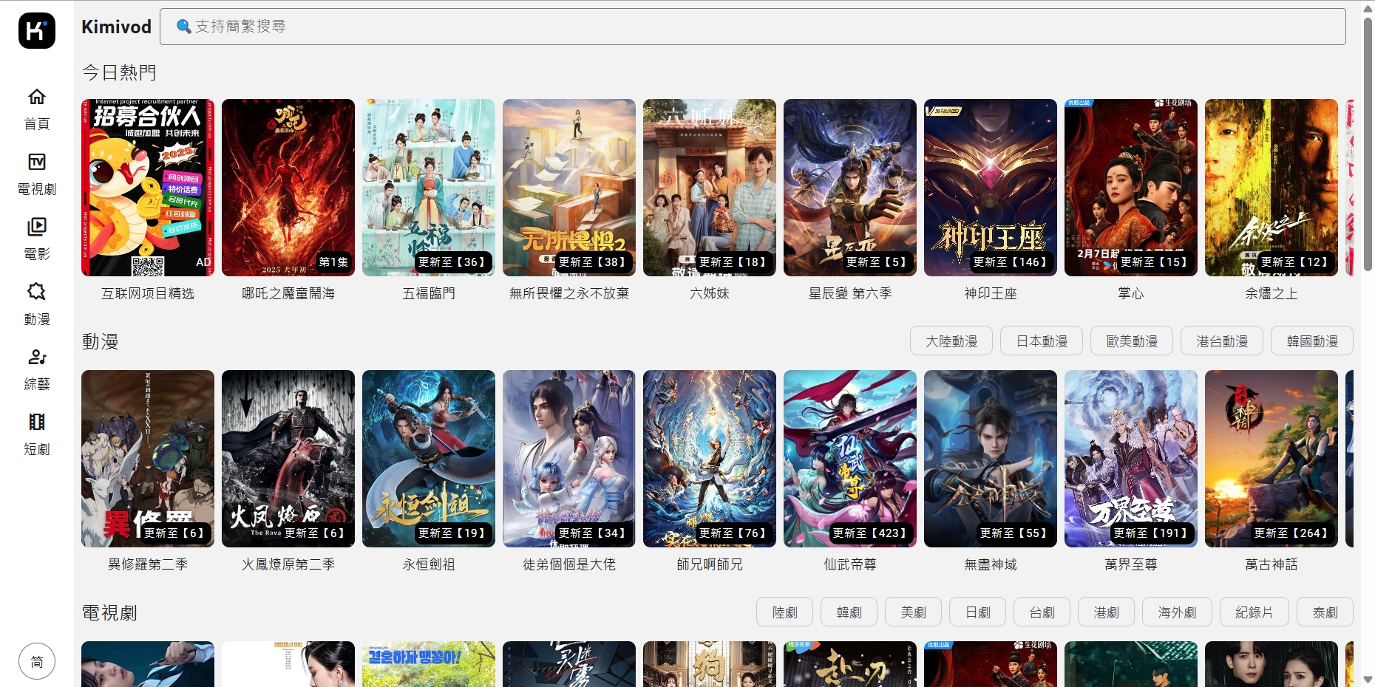This screenshot has width=1375, height=687.
Task: Open the 徒弟個個是大佬 poster
Action: [x=569, y=459]
